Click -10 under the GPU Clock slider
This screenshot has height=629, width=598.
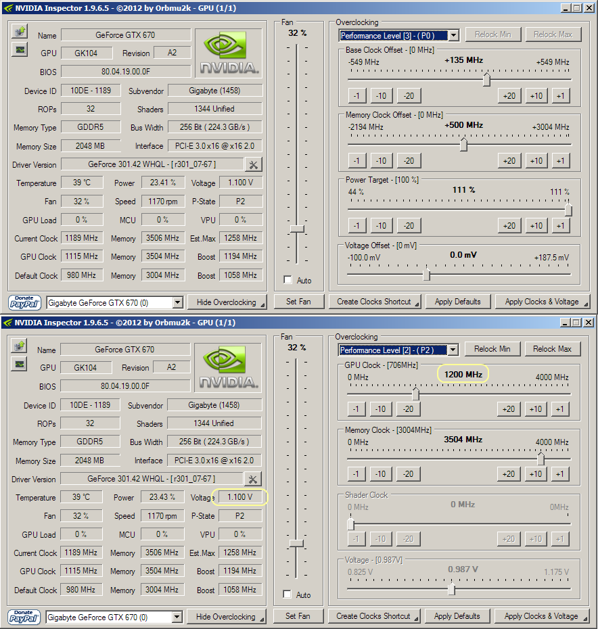coord(382,409)
